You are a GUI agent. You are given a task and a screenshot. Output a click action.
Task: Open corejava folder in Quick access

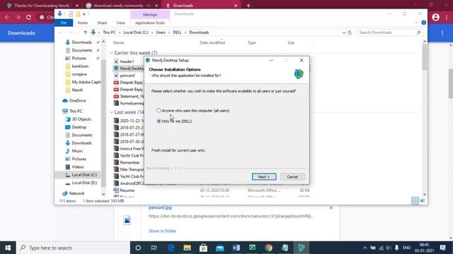point(79,74)
